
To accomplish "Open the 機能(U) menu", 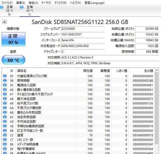I will tap(33, 3).
